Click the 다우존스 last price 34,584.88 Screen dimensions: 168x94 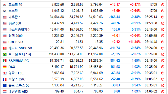[57, 17]
